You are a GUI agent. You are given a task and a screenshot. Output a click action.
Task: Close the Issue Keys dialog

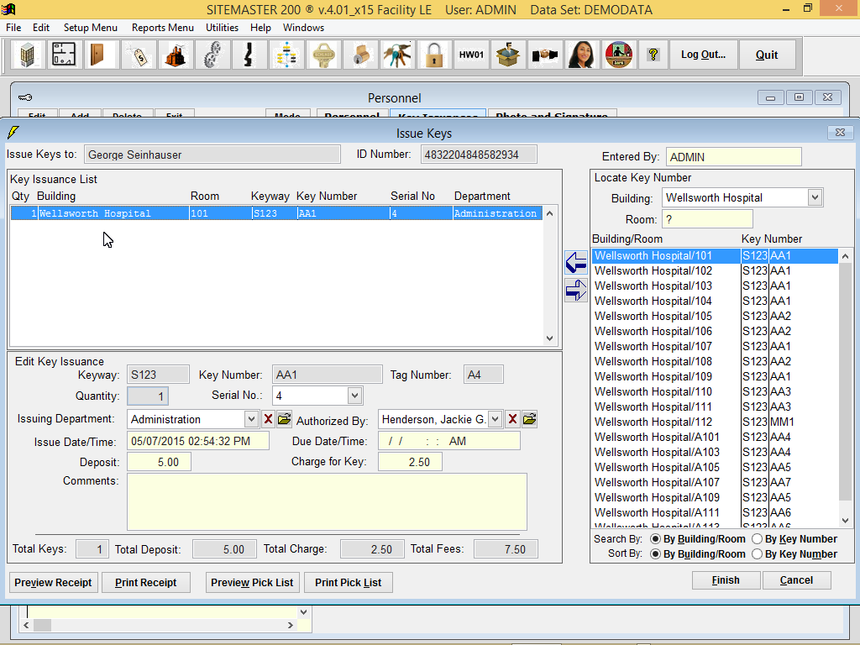(x=840, y=132)
